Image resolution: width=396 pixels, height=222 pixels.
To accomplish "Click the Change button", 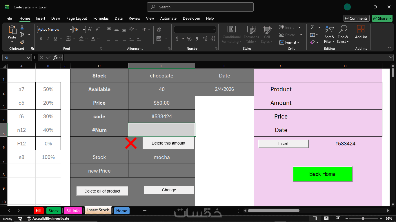I will pyautogui.click(x=169, y=190).
